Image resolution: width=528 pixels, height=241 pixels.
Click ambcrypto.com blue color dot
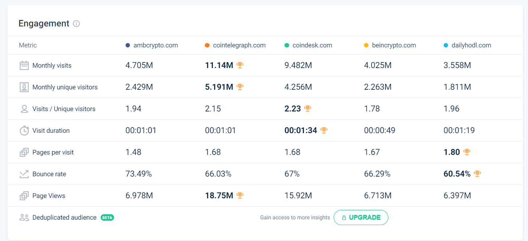tap(128, 45)
